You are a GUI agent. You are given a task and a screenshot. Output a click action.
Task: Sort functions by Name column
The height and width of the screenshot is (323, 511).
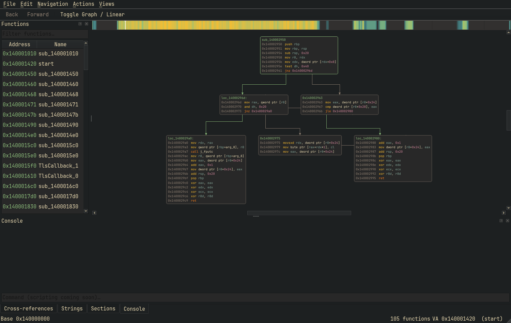tap(60, 45)
